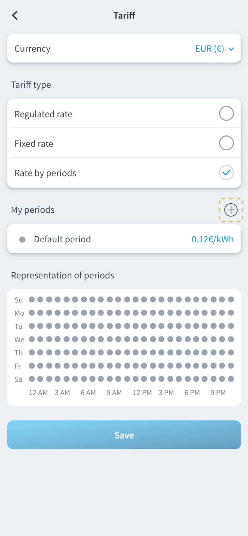This screenshot has width=248, height=536.
Task: Click the last dot in the Sa row
Action: [x=231, y=379]
